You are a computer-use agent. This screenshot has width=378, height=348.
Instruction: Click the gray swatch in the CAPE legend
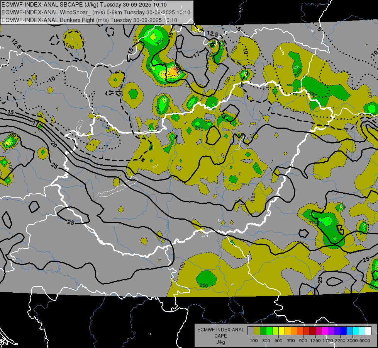coord(251,331)
